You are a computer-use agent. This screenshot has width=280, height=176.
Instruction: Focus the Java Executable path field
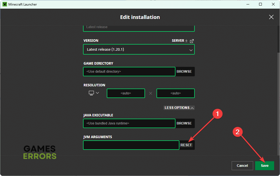[129, 123]
